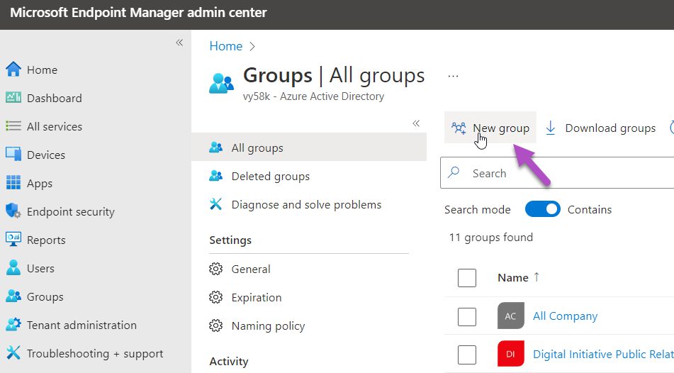Click the Name column header
The image size is (674, 373).
coord(513,278)
